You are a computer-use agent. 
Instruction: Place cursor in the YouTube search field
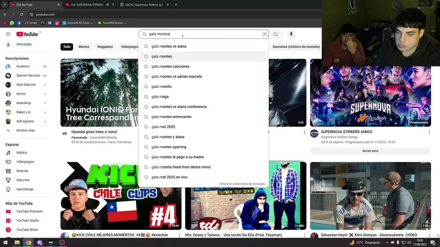click(x=203, y=34)
